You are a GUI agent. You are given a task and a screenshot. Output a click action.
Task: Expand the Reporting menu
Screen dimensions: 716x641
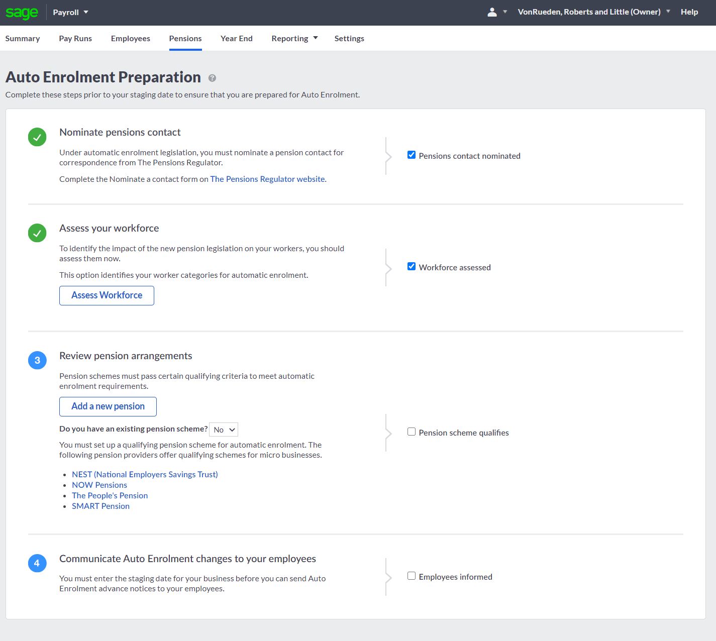pyautogui.click(x=294, y=39)
